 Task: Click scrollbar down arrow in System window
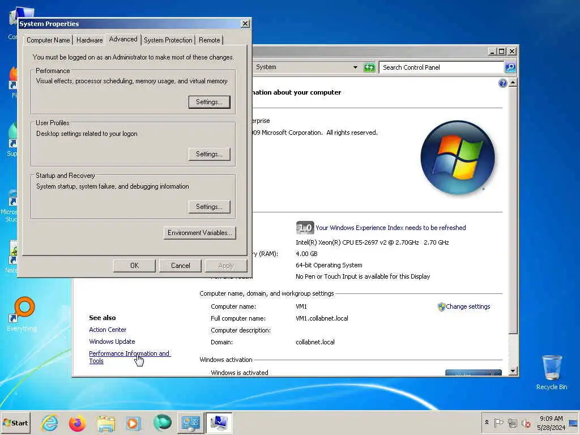[x=513, y=370]
